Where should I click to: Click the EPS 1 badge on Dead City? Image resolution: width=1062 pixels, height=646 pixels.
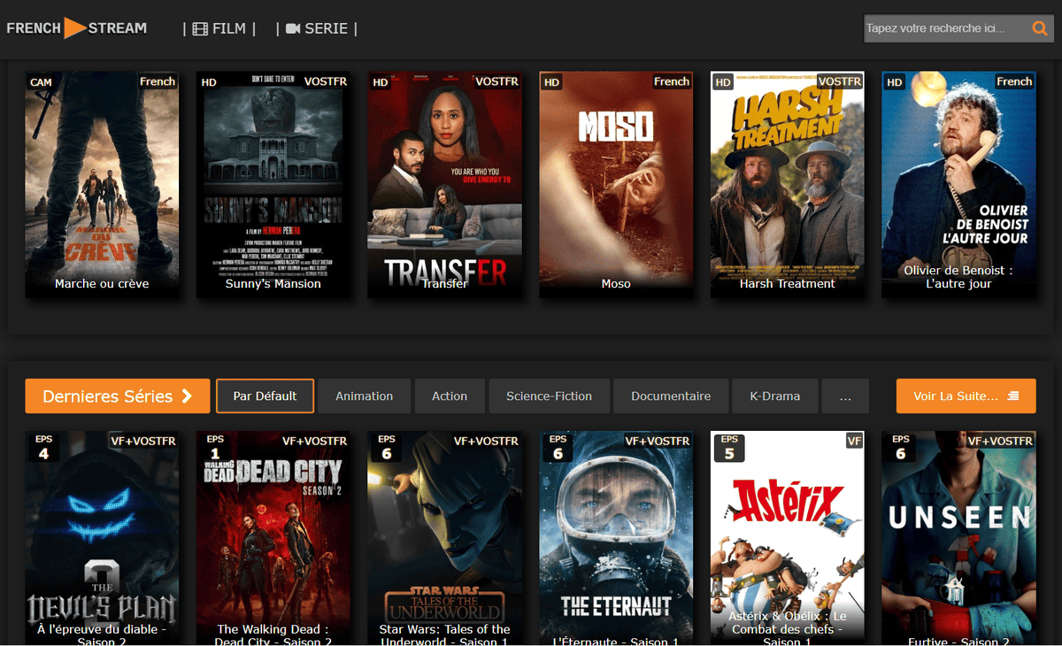215,448
